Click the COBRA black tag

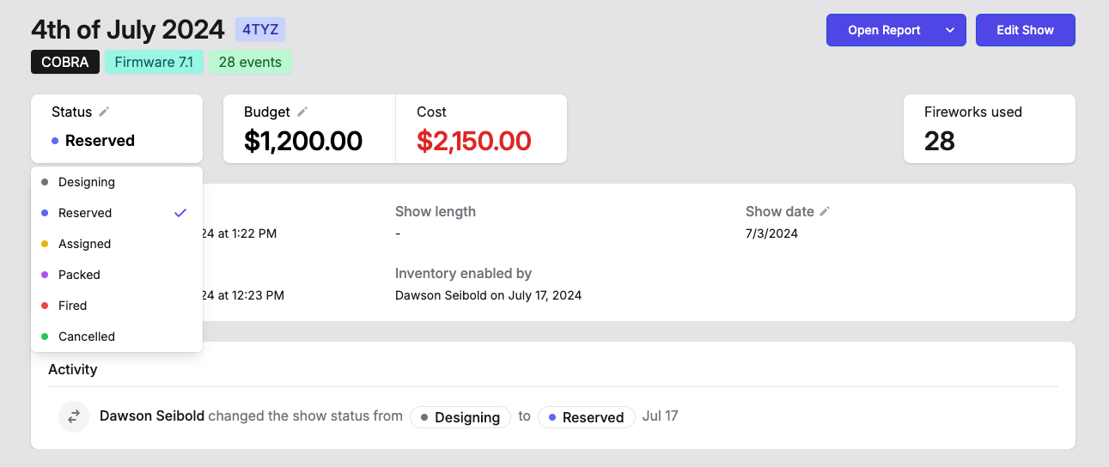click(x=65, y=62)
